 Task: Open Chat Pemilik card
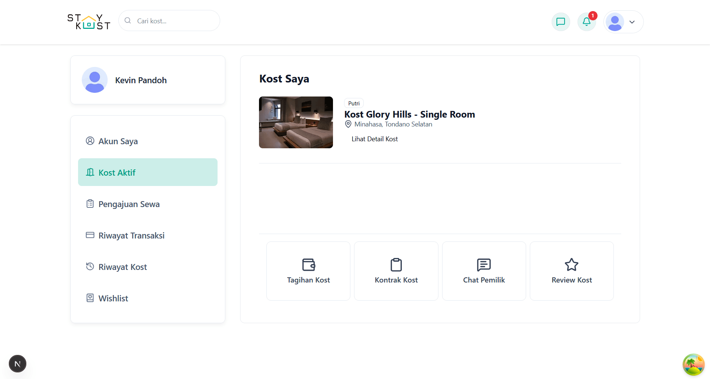[484, 271]
